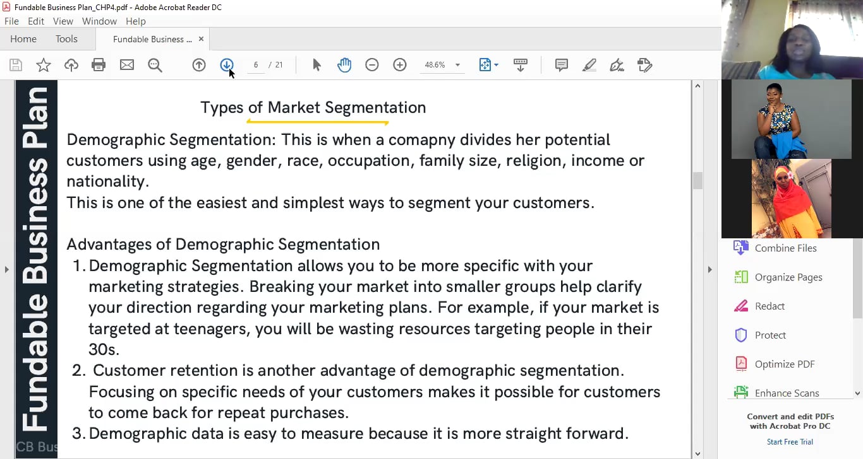Select the Highlight text pen tool
Image resolution: width=863 pixels, height=459 pixels.
point(589,65)
